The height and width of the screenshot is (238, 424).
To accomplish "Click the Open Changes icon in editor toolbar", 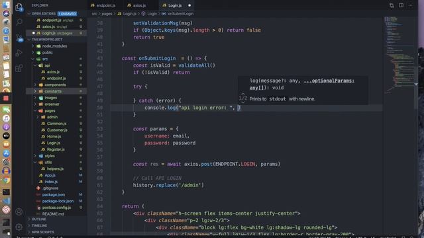I will click(392, 5).
